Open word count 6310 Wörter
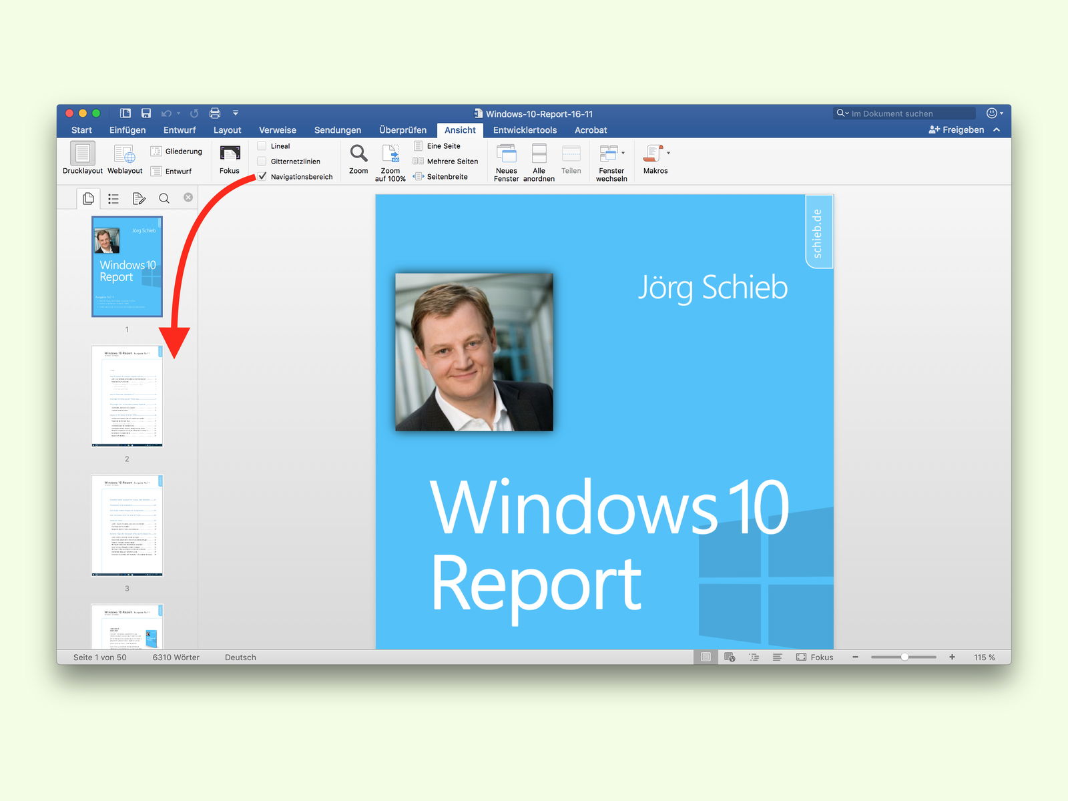The image size is (1068, 801). click(x=176, y=657)
